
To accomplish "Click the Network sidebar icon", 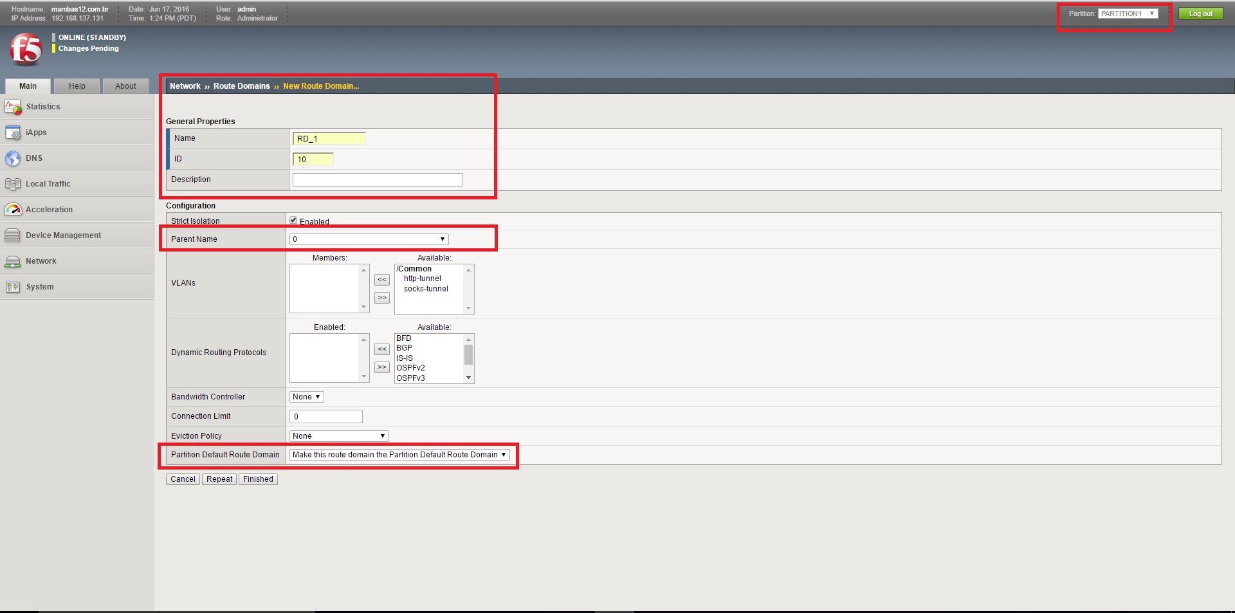I will coord(13,261).
